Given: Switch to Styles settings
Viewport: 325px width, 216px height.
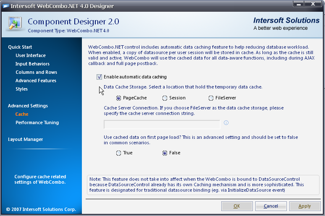Looking at the screenshot, I should (21, 89).
